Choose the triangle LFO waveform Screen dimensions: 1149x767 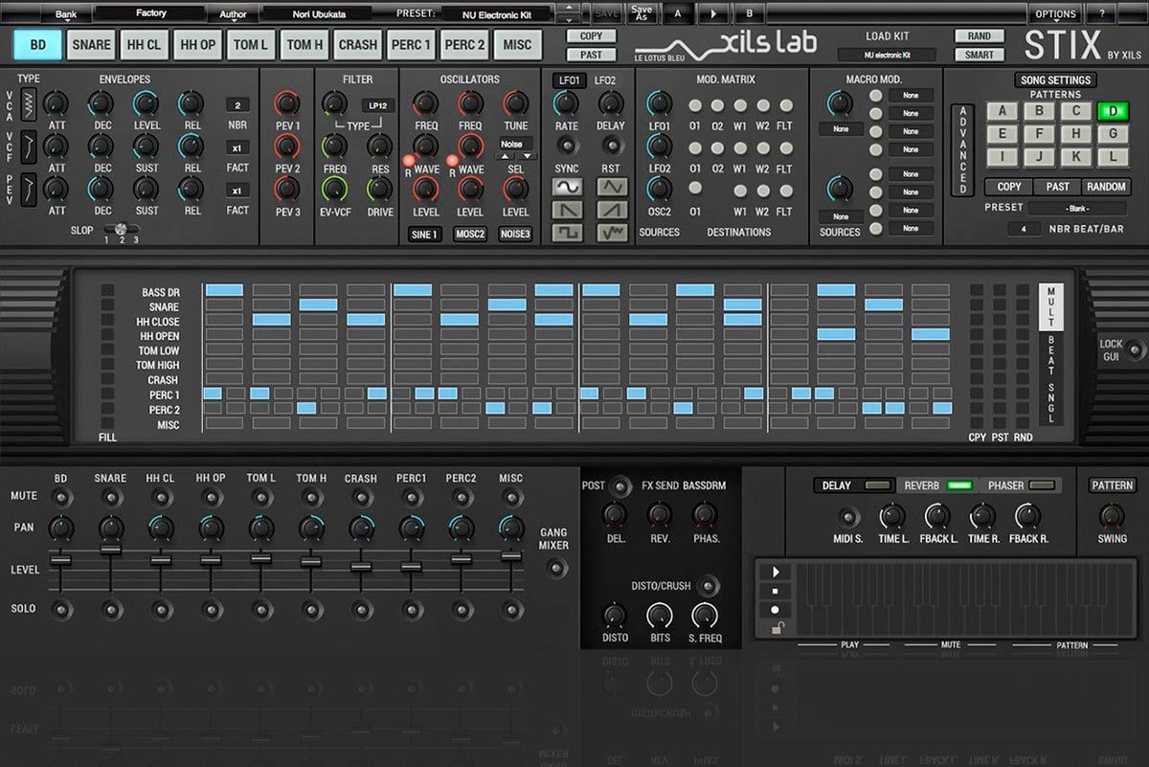(612, 187)
